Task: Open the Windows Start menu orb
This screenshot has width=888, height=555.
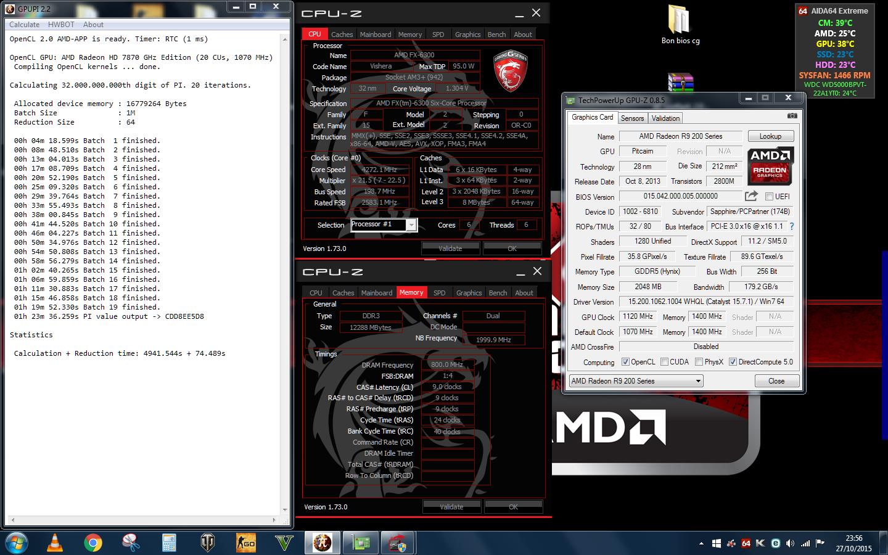Action: [17, 543]
